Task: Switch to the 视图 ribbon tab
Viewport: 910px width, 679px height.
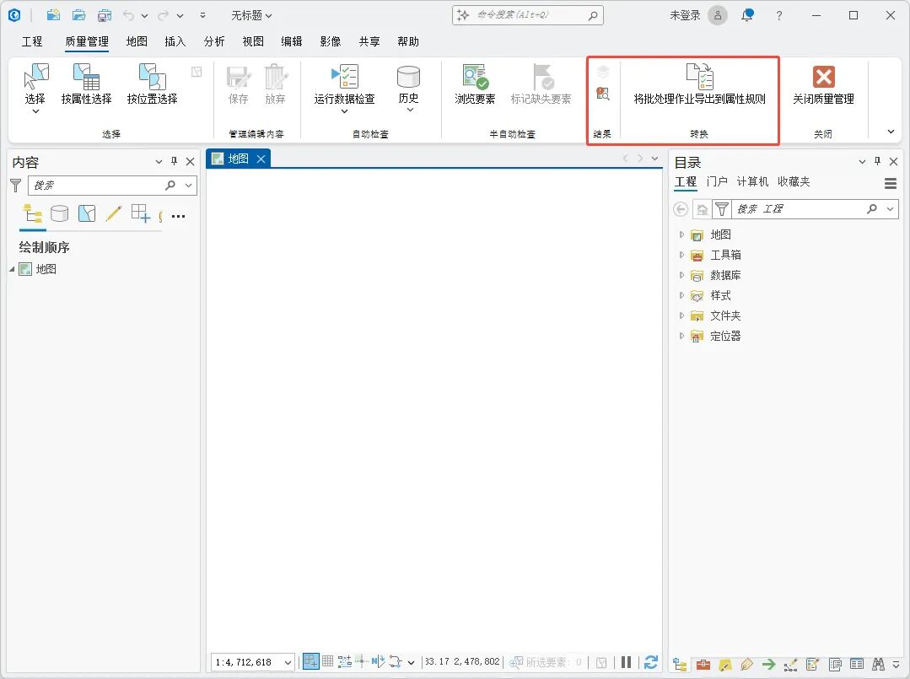Action: [x=252, y=41]
